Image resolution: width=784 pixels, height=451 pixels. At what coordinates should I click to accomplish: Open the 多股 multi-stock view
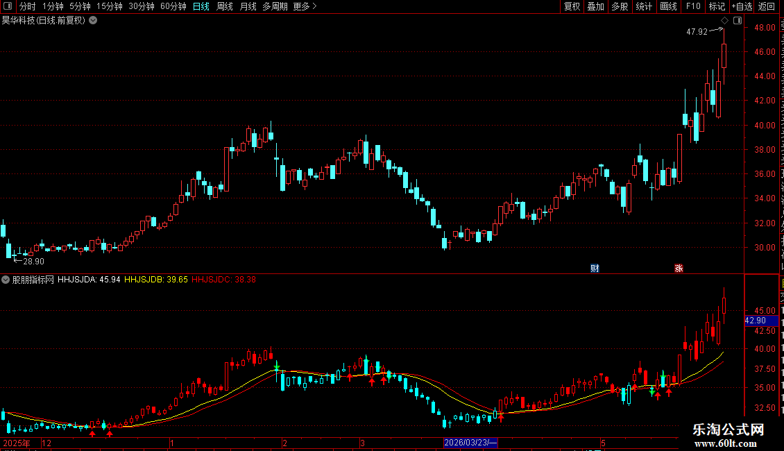[x=620, y=6]
